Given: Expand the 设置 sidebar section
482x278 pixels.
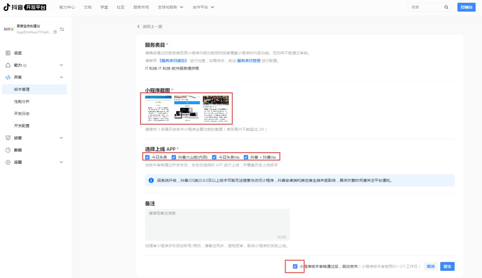Looking at the screenshot, I should (x=61, y=162).
